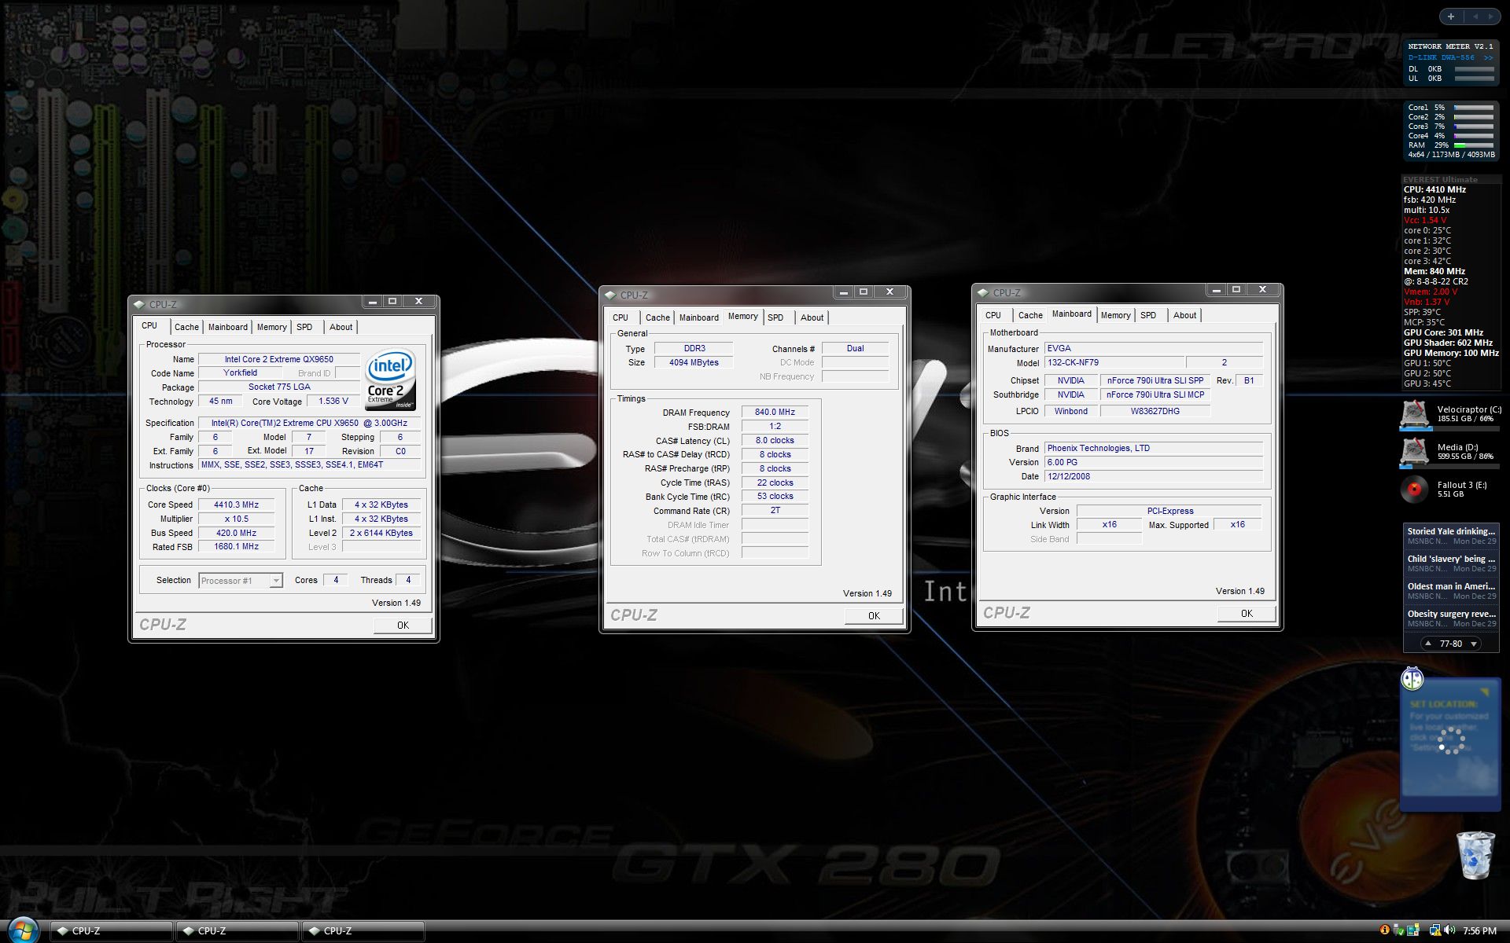
Task: Activate the third CPU-Z taskbar button
Action: click(x=363, y=931)
